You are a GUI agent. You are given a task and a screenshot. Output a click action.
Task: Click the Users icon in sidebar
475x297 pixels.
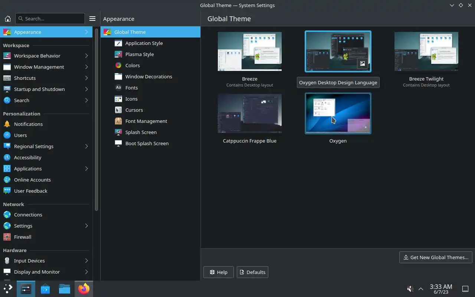[x=7, y=135]
